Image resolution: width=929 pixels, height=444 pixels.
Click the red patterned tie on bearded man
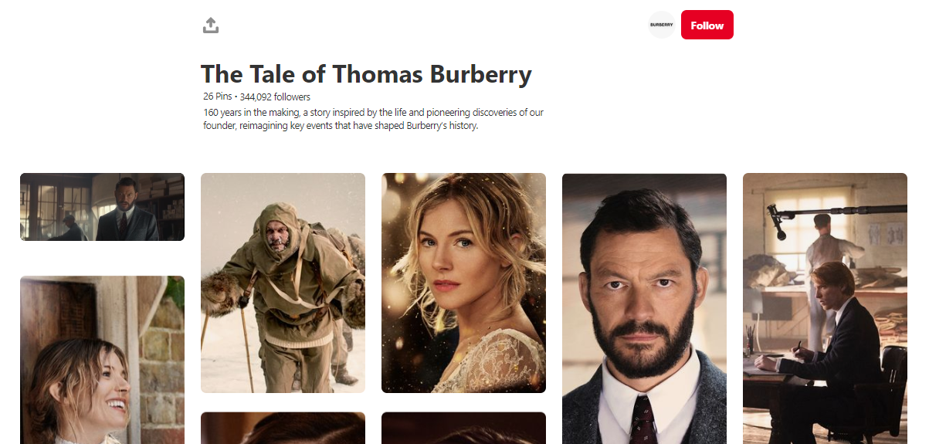[x=643, y=419]
